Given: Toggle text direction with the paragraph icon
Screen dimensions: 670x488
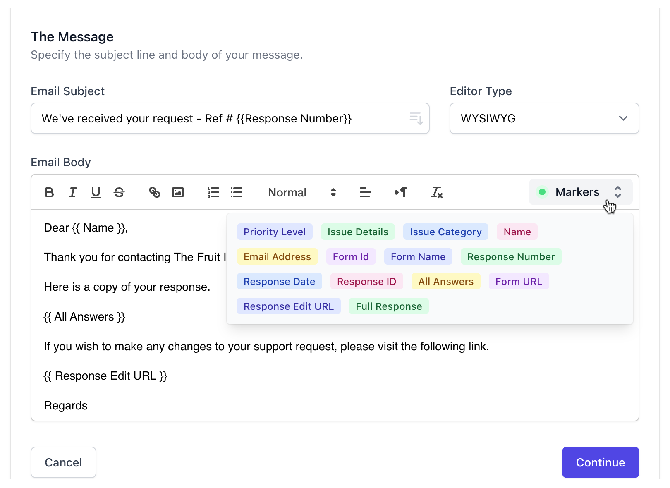Looking at the screenshot, I should [x=400, y=192].
